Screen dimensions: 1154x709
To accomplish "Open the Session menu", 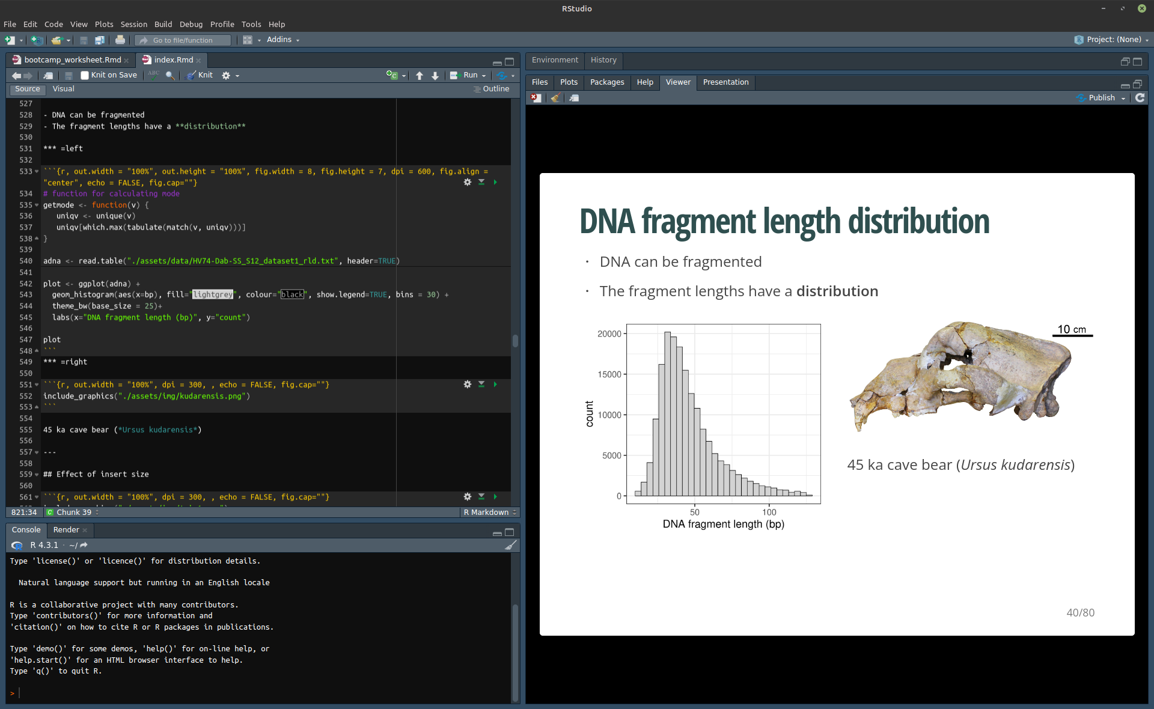I will click(x=133, y=24).
